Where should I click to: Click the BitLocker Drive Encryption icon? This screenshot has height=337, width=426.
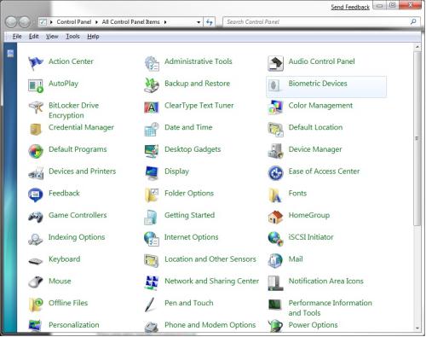pos(36,107)
